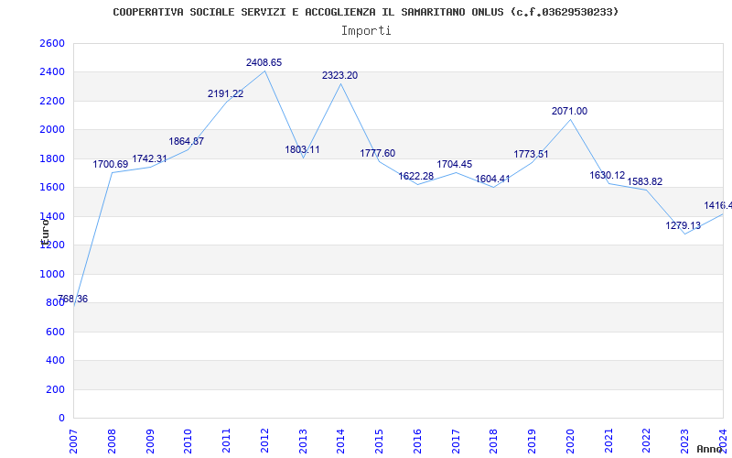Click the Euro y-axis title

[x=45, y=231]
